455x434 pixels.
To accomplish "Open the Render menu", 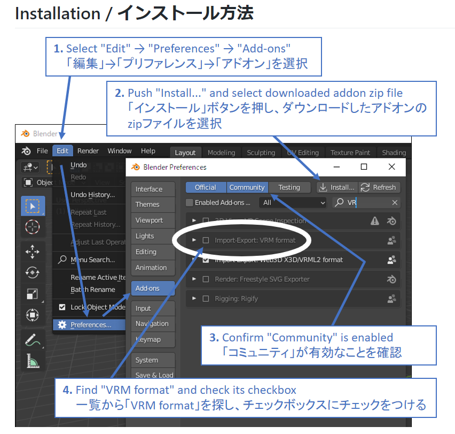I will (x=88, y=151).
